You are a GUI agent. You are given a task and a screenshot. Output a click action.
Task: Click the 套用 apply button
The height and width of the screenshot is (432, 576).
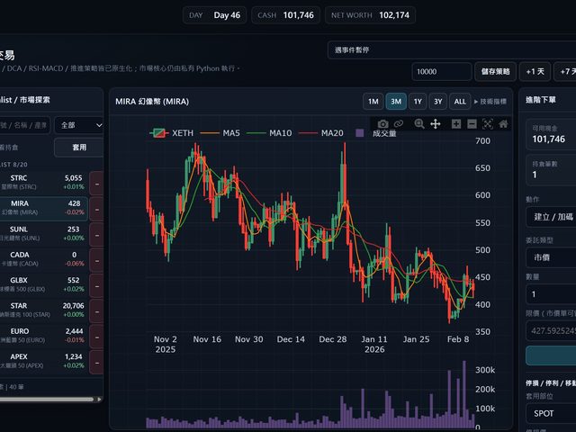[79, 148]
